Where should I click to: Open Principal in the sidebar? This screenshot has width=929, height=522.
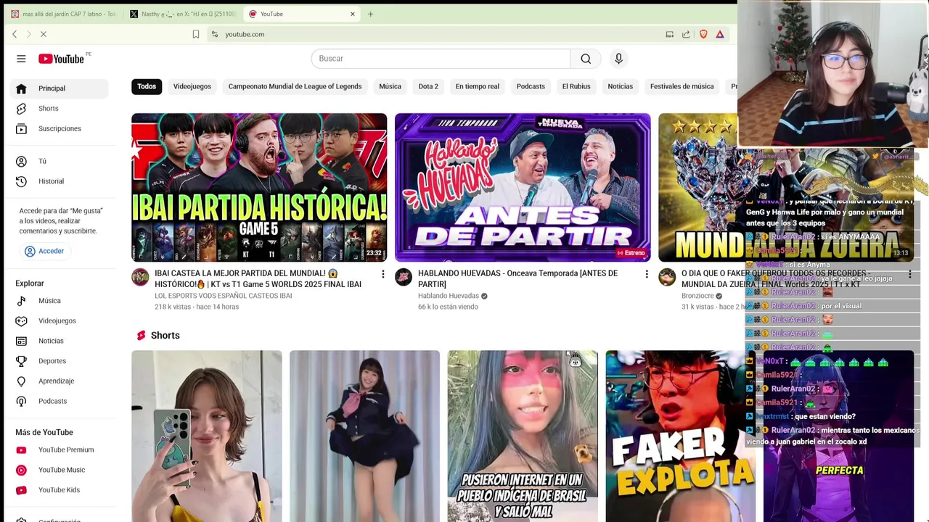click(x=59, y=88)
